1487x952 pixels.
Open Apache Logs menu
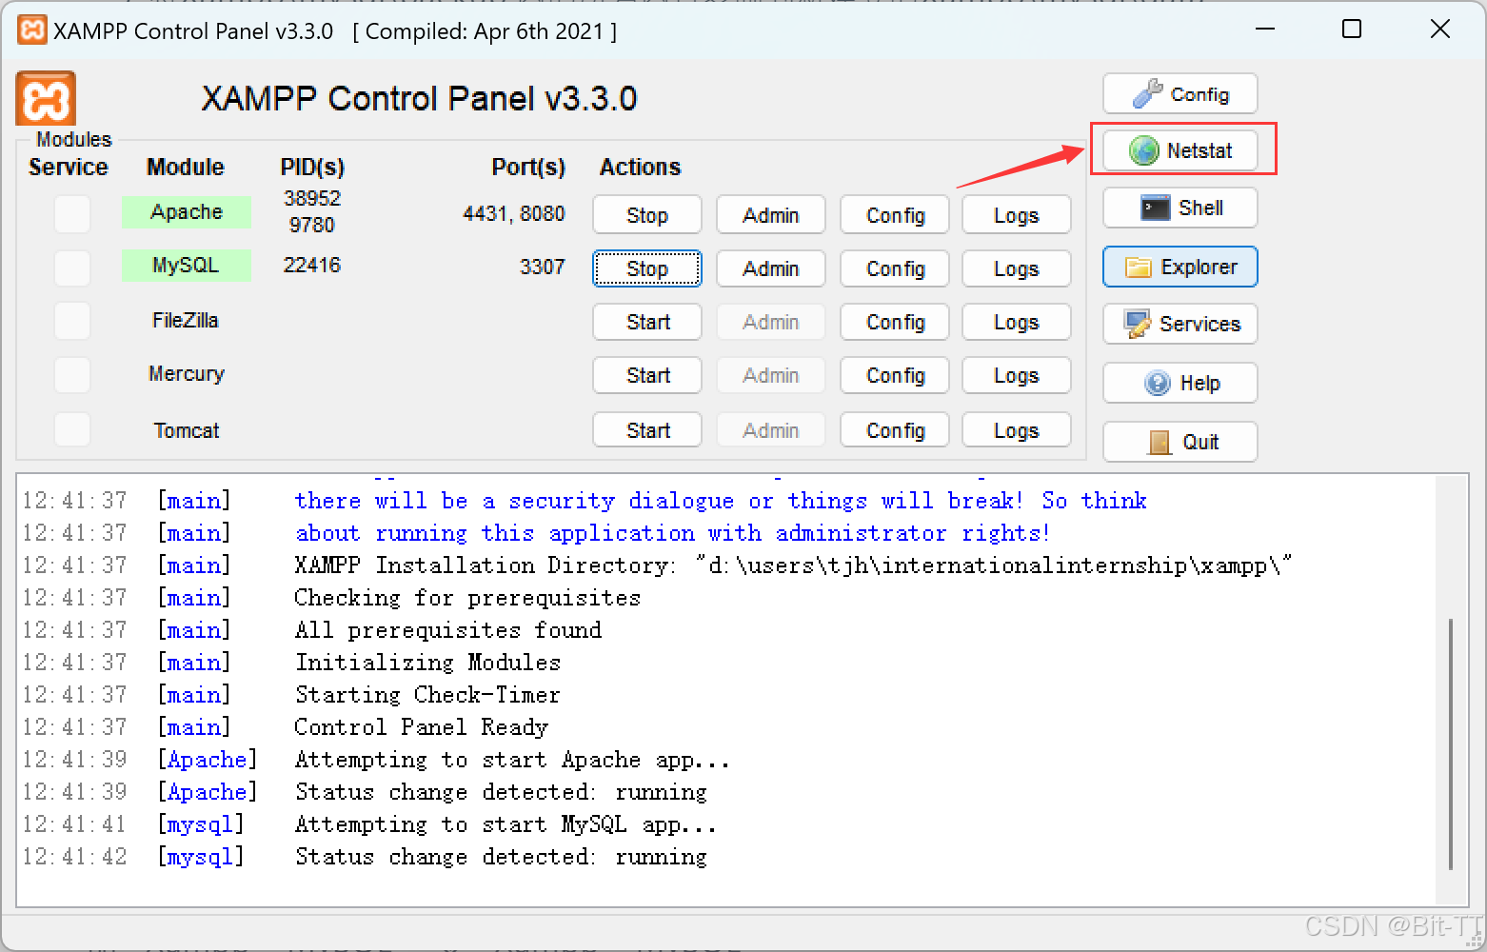coord(1017,215)
